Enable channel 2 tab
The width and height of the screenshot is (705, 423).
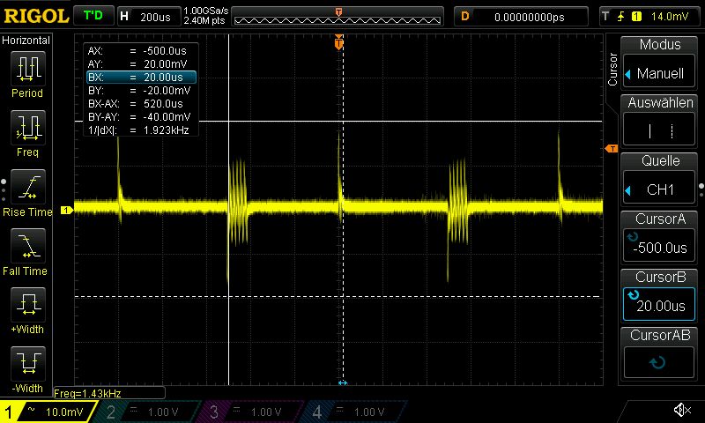[x=148, y=412]
